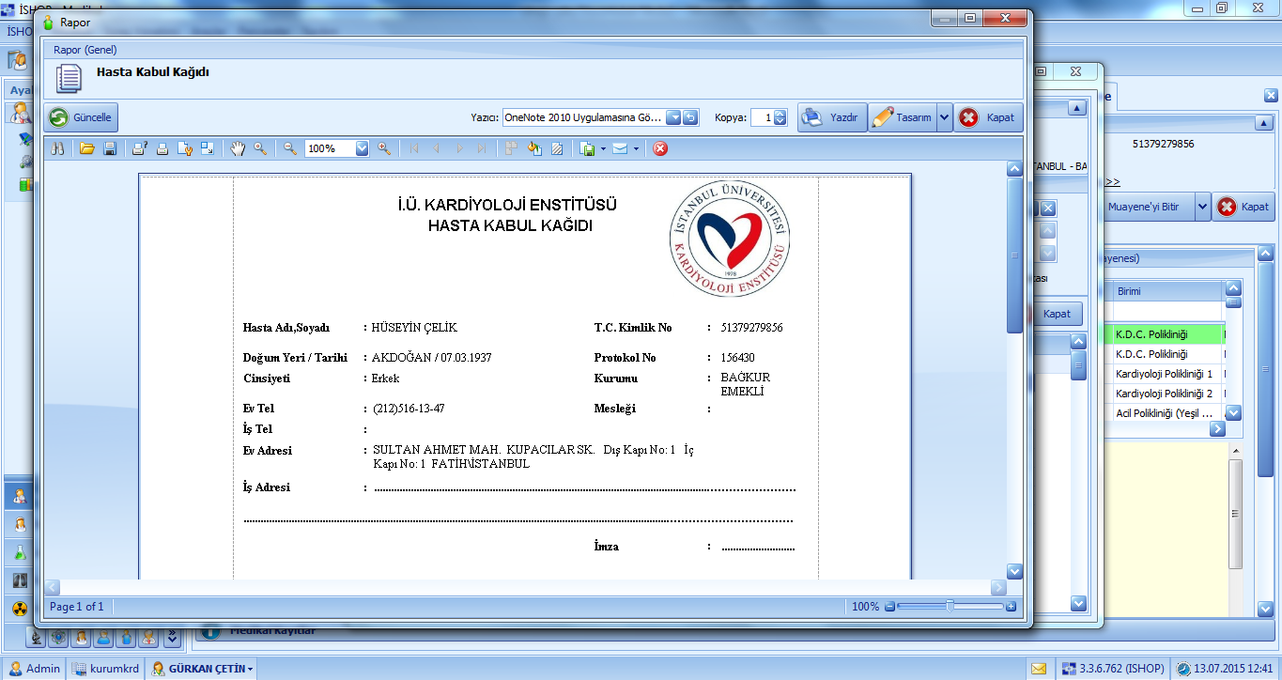Click the quick print printer icon
The height and width of the screenshot is (680, 1282).
[162, 148]
